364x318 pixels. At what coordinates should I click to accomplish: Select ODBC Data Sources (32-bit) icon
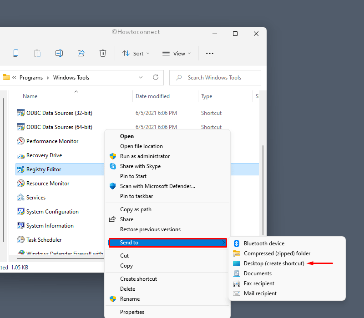coord(20,113)
